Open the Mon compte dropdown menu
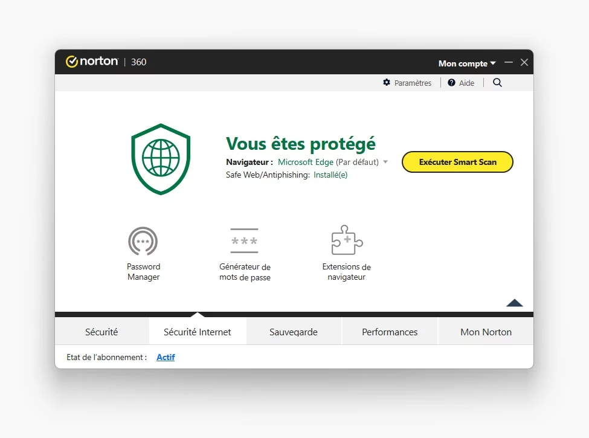Viewport: 589px width, 438px height. (x=467, y=63)
